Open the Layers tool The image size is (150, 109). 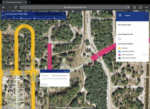(x=16, y=18)
